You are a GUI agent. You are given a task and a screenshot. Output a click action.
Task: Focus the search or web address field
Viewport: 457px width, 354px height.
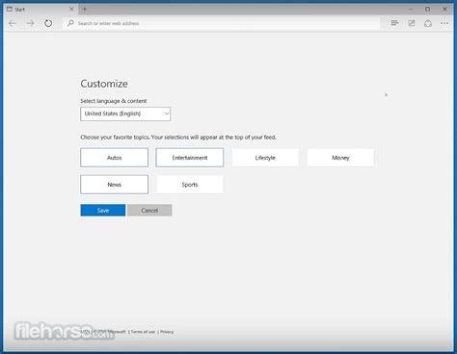coord(222,23)
